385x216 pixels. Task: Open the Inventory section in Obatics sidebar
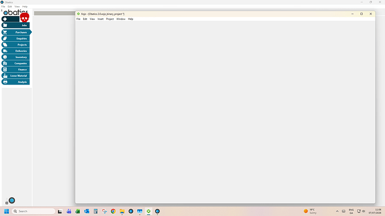pyautogui.click(x=16, y=57)
